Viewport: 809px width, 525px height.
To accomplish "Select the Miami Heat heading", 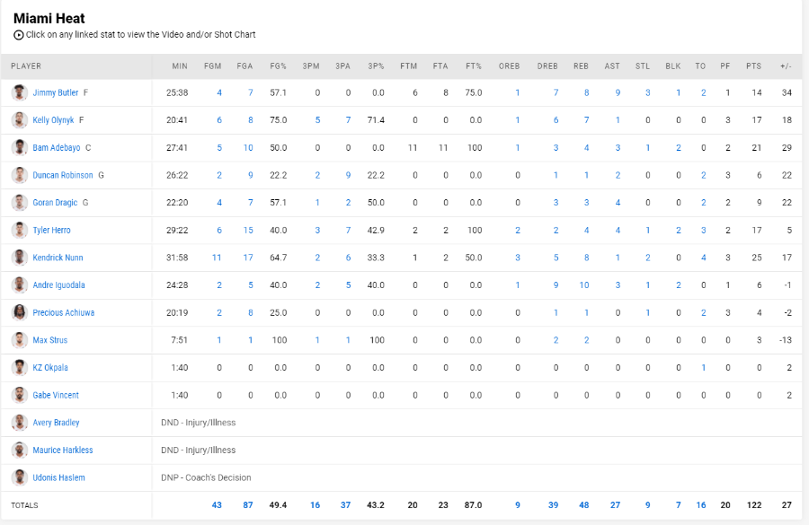I will (x=49, y=19).
